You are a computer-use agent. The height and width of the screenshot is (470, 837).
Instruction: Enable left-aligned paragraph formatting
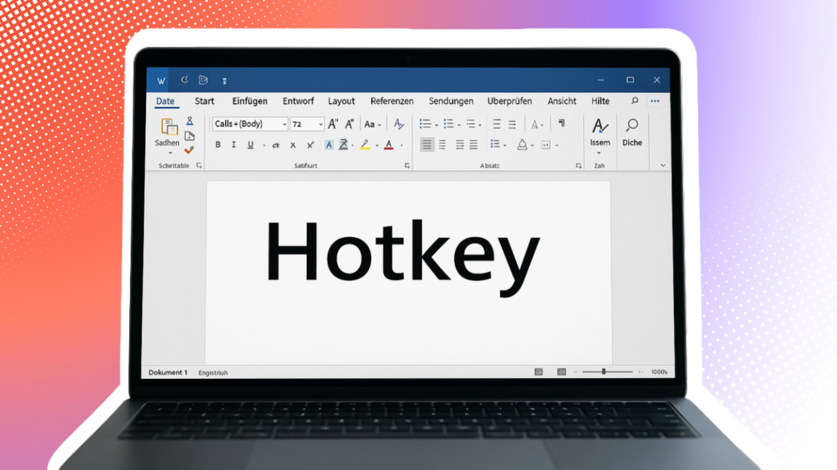coord(426,144)
